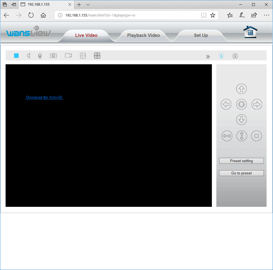Close the 192.168.1.155 tab
The height and width of the screenshot is (270, 273).
[x=70, y=4]
